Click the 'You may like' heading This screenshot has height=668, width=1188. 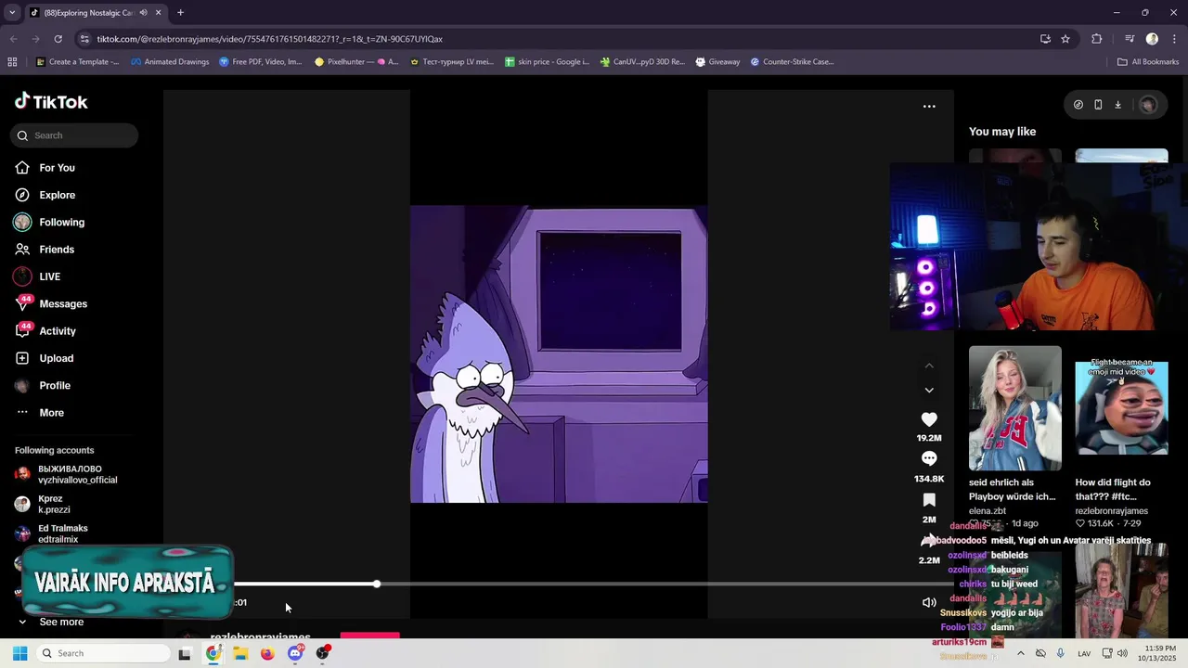tap(1002, 132)
